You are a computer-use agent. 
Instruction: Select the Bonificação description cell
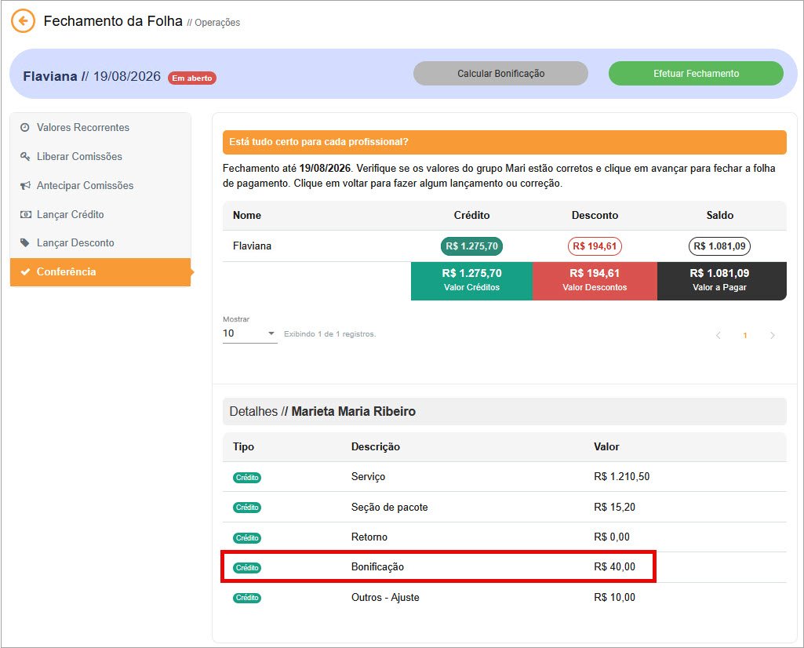(x=377, y=567)
